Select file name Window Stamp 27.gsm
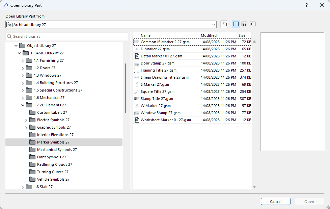This screenshot has width=330, height=209. tap(161, 113)
